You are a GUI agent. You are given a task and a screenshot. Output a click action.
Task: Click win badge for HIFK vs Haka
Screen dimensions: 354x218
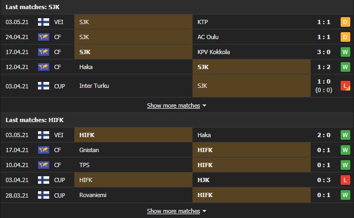point(345,135)
